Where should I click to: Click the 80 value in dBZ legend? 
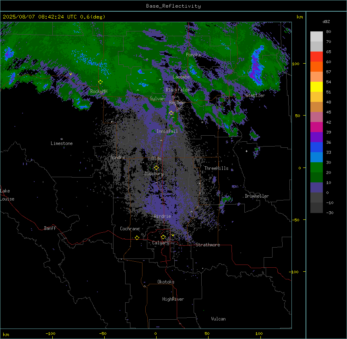328,32
